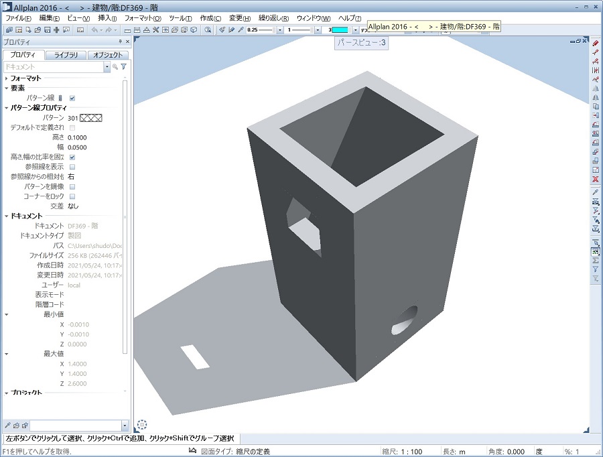Click the save icon in the top toolbar
Viewport: 603px width, 457px height.
[47, 30]
